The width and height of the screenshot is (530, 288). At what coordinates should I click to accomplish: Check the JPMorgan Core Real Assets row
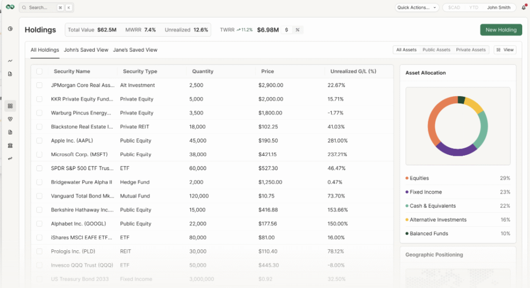39,85
